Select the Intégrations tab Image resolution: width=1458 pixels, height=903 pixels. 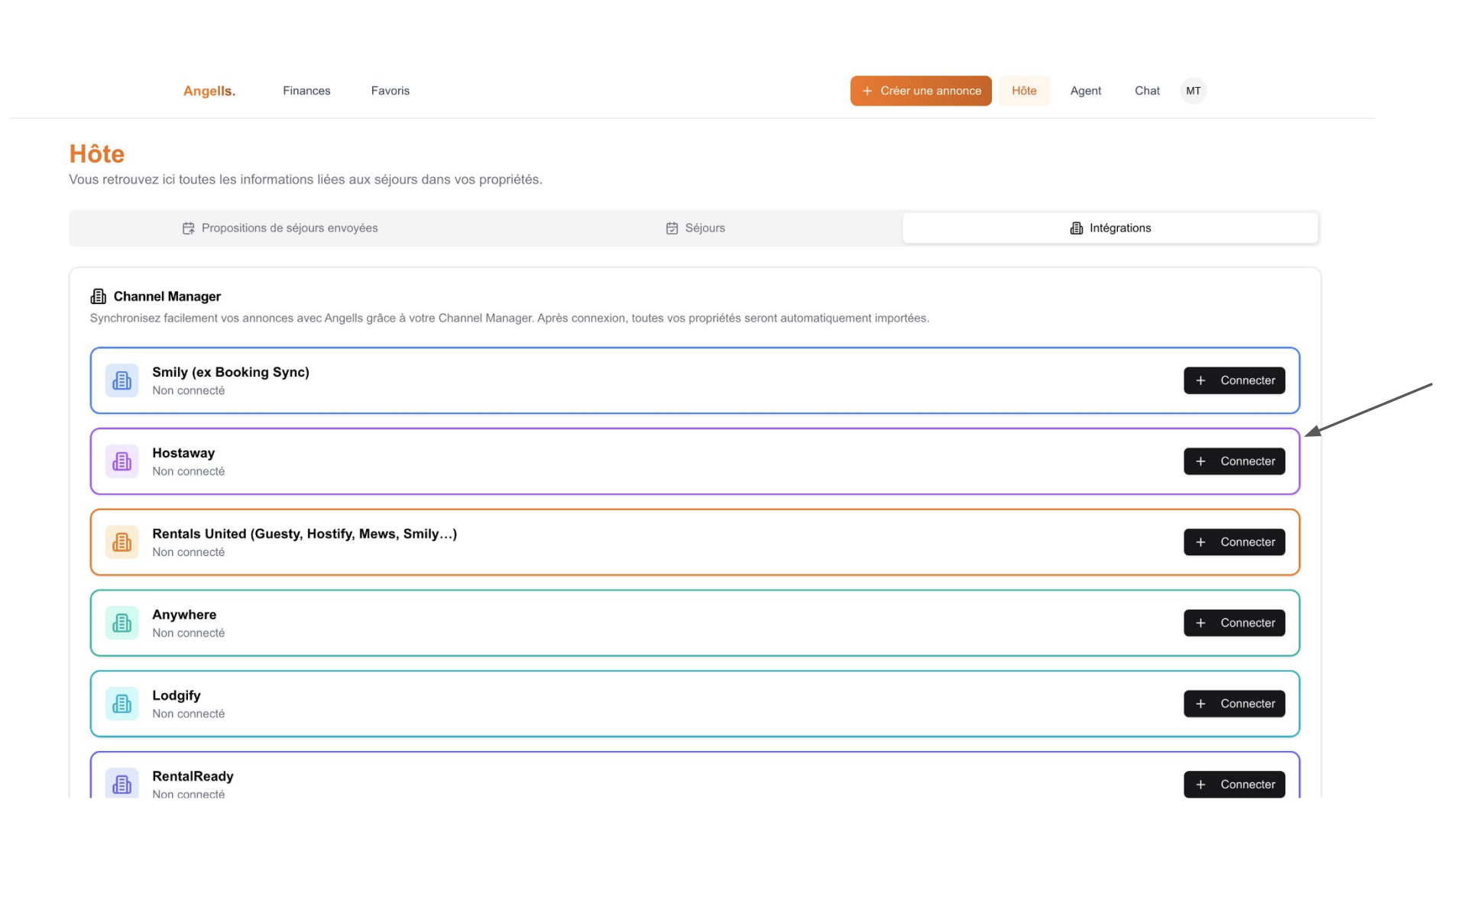[x=1110, y=228]
